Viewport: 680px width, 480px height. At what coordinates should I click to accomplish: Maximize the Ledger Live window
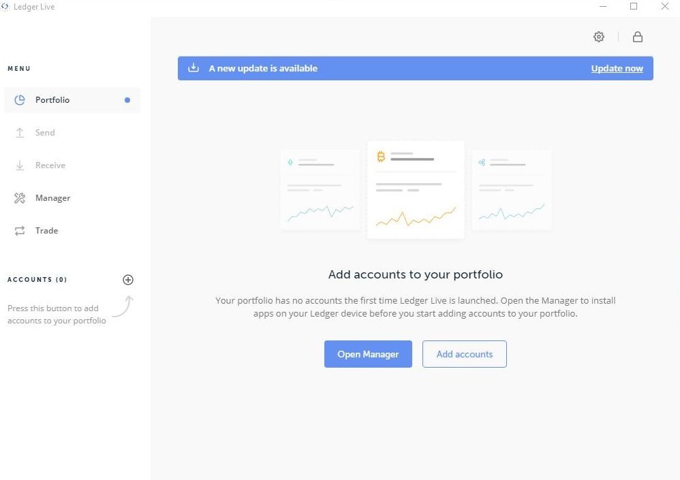coord(634,7)
